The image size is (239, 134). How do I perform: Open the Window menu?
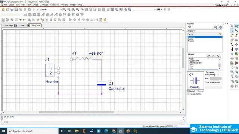(x=73, y=5)
